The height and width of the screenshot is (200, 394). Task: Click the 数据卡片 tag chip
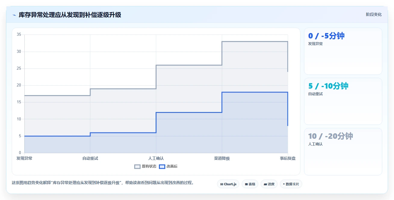tap(291, 184)
